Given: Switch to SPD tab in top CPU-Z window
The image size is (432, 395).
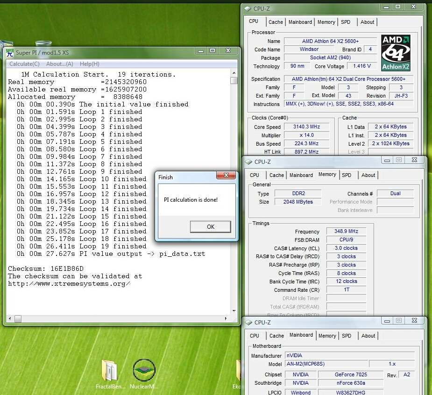Looking at the screenshot, I should [x=346, y=22].
